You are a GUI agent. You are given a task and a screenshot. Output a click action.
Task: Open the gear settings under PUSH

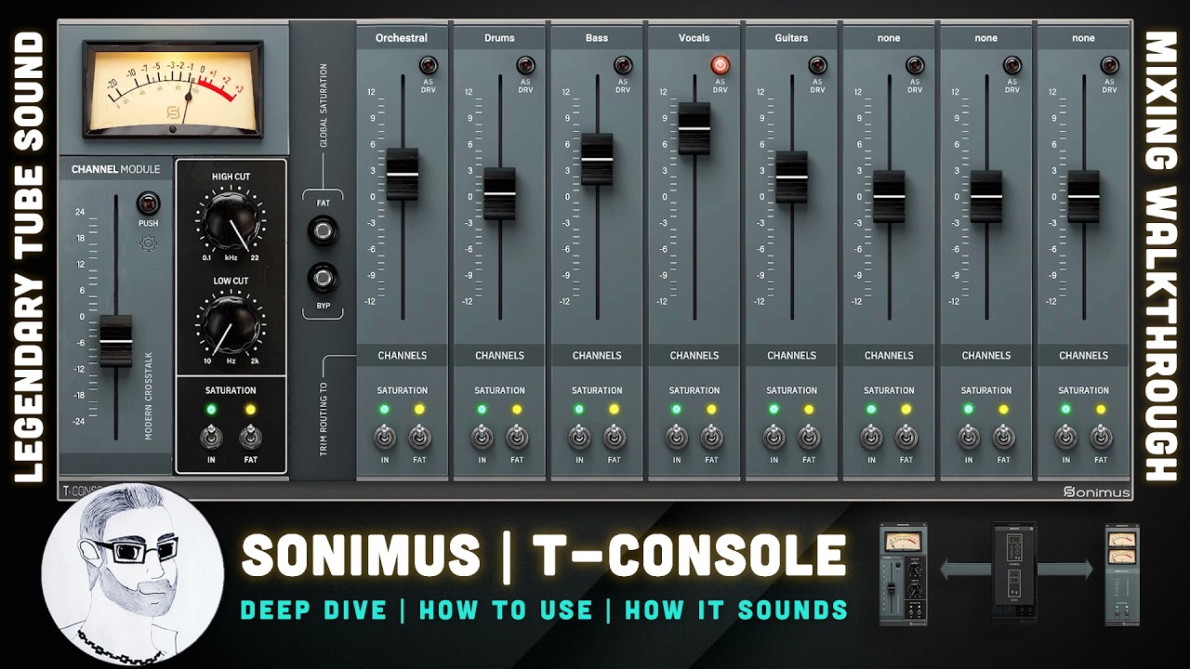tap(148, 243)
